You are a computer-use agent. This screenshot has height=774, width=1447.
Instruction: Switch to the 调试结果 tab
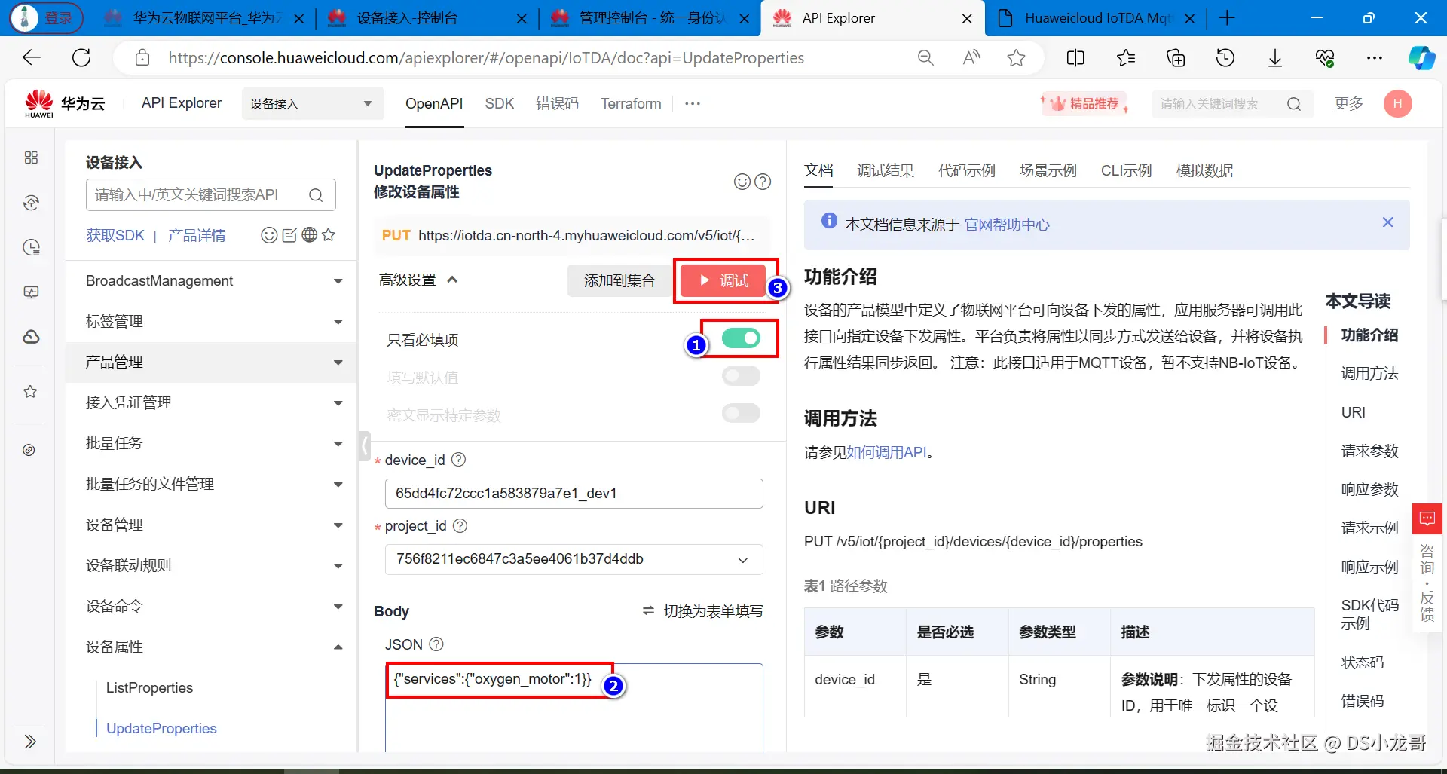[886, 171]
